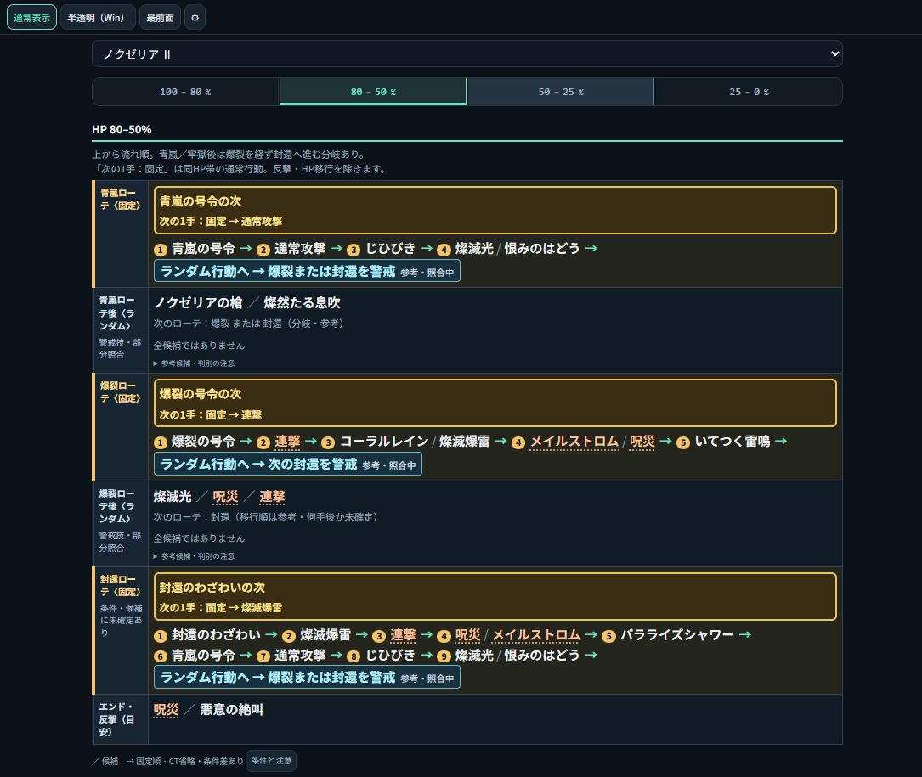This screenshot has height=777, width=922.
Task: Click パラライズシャワー step 5 text
Action: coord(676,635)
